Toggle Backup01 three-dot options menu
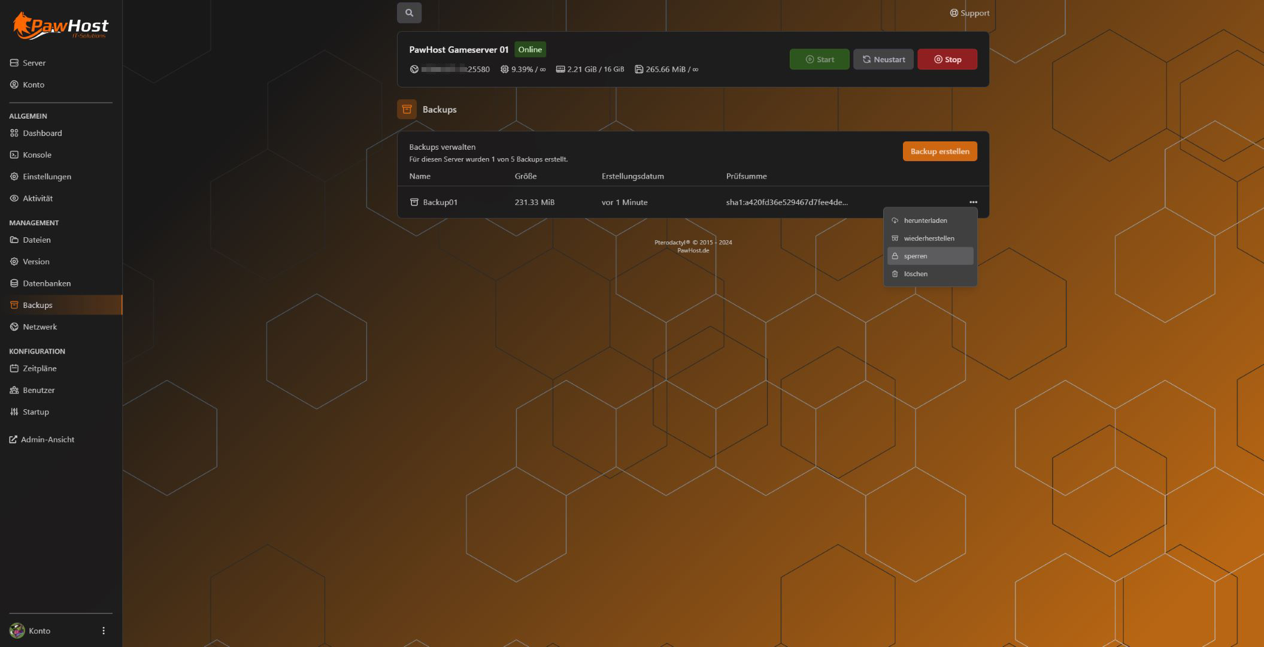This screenshot has width=1264, height=647. [973, 202]
